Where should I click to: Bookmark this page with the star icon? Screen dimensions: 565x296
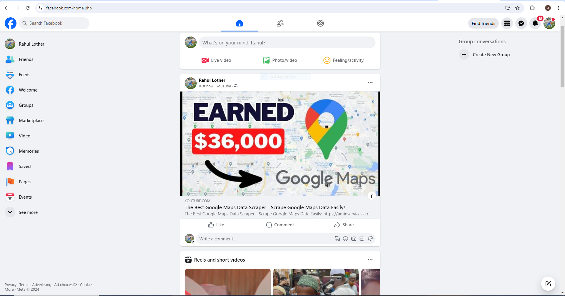517,8
